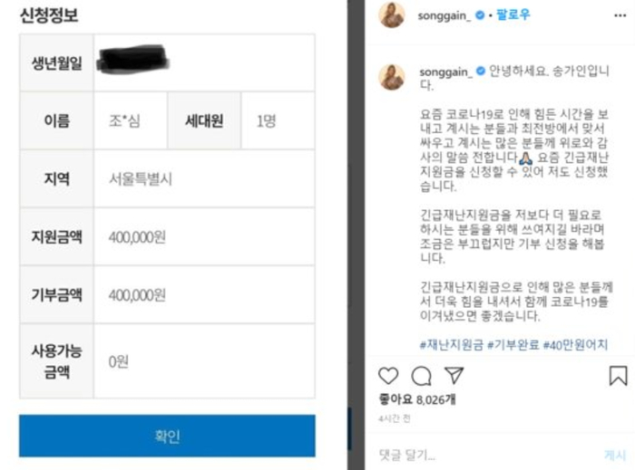Open the three-dot more options menu
Image resolution: width=635 pixels, height=470 pixels.
point(620,15)
